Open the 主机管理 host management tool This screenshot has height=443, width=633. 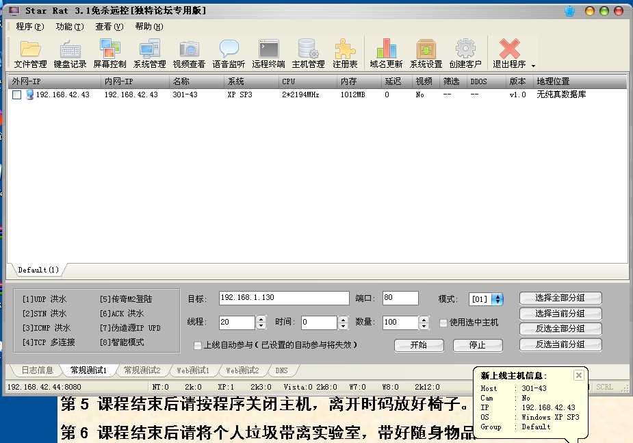point(308,53)
